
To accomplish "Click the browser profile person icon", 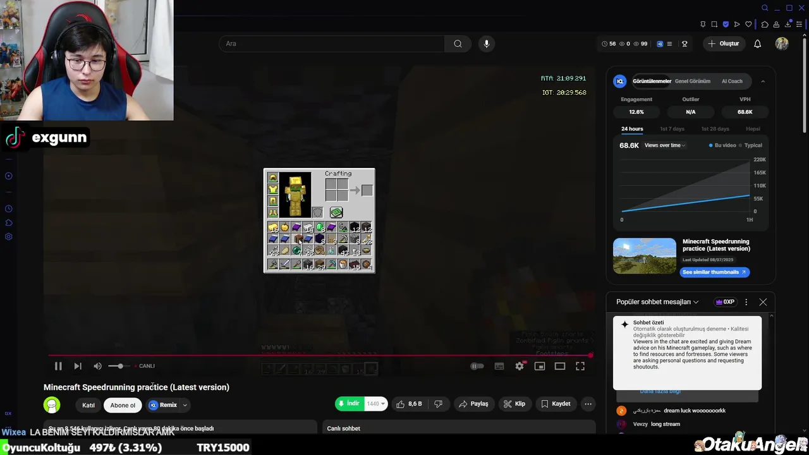I will click(776, 24).
